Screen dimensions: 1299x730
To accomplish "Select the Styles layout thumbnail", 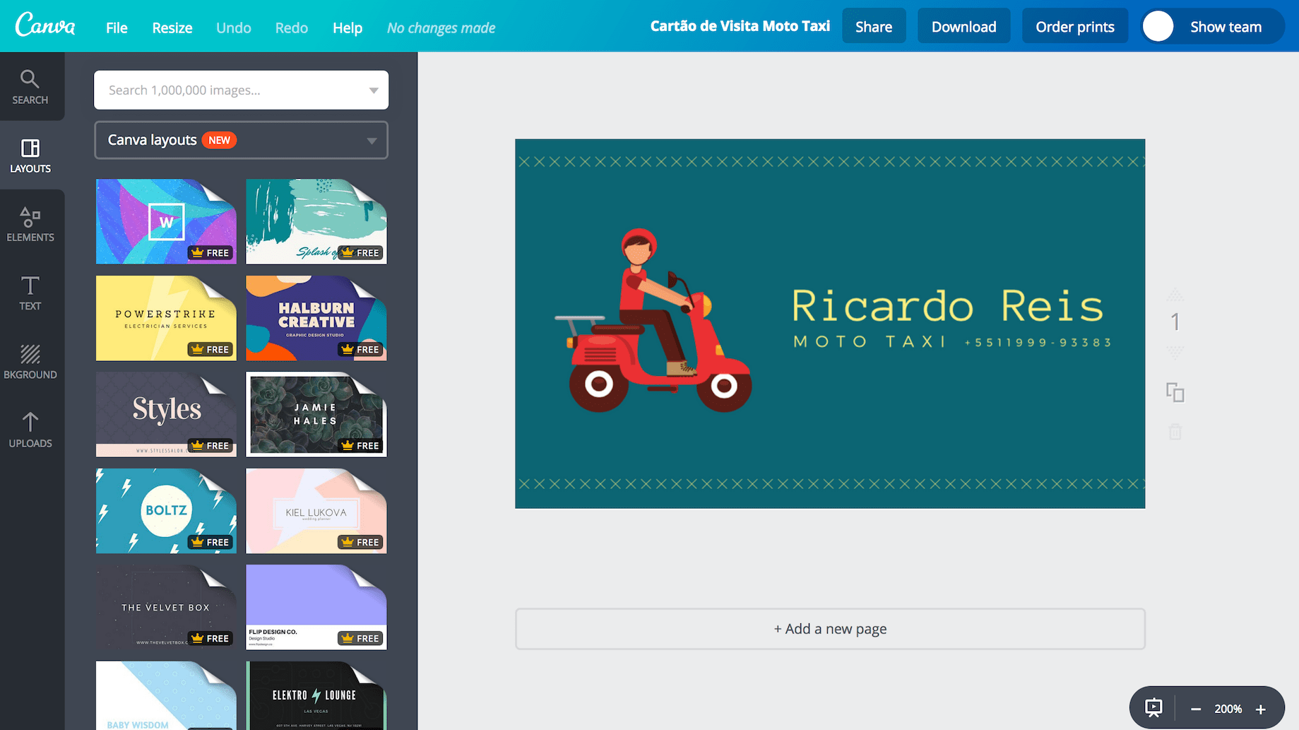I will [166, 414].
